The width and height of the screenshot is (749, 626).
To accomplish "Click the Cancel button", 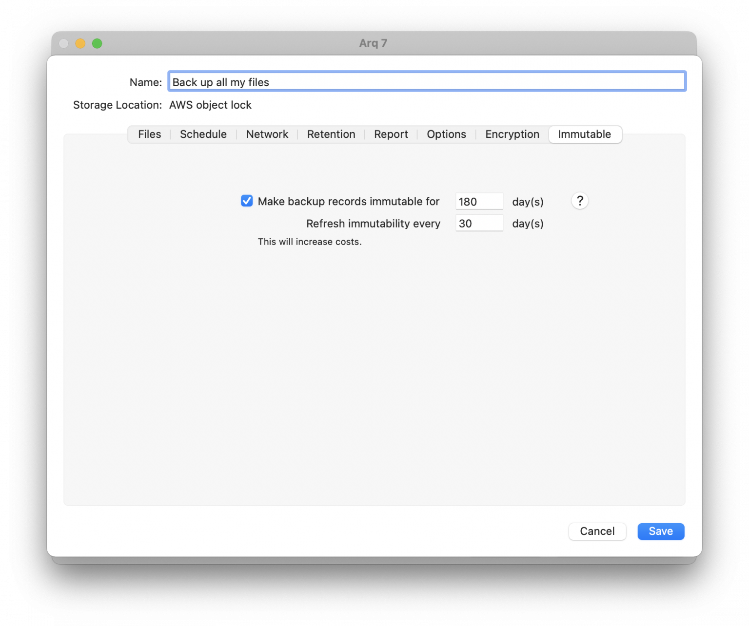I will [x=597, y=531].
